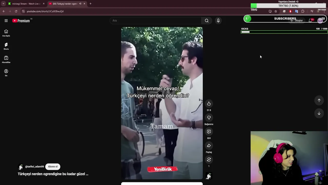Open YouTube notifications bell

point(310,20)
